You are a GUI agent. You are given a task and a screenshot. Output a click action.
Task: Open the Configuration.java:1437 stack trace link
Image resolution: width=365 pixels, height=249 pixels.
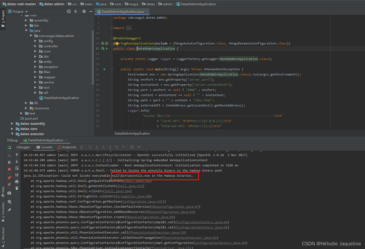tap(143, 201)
